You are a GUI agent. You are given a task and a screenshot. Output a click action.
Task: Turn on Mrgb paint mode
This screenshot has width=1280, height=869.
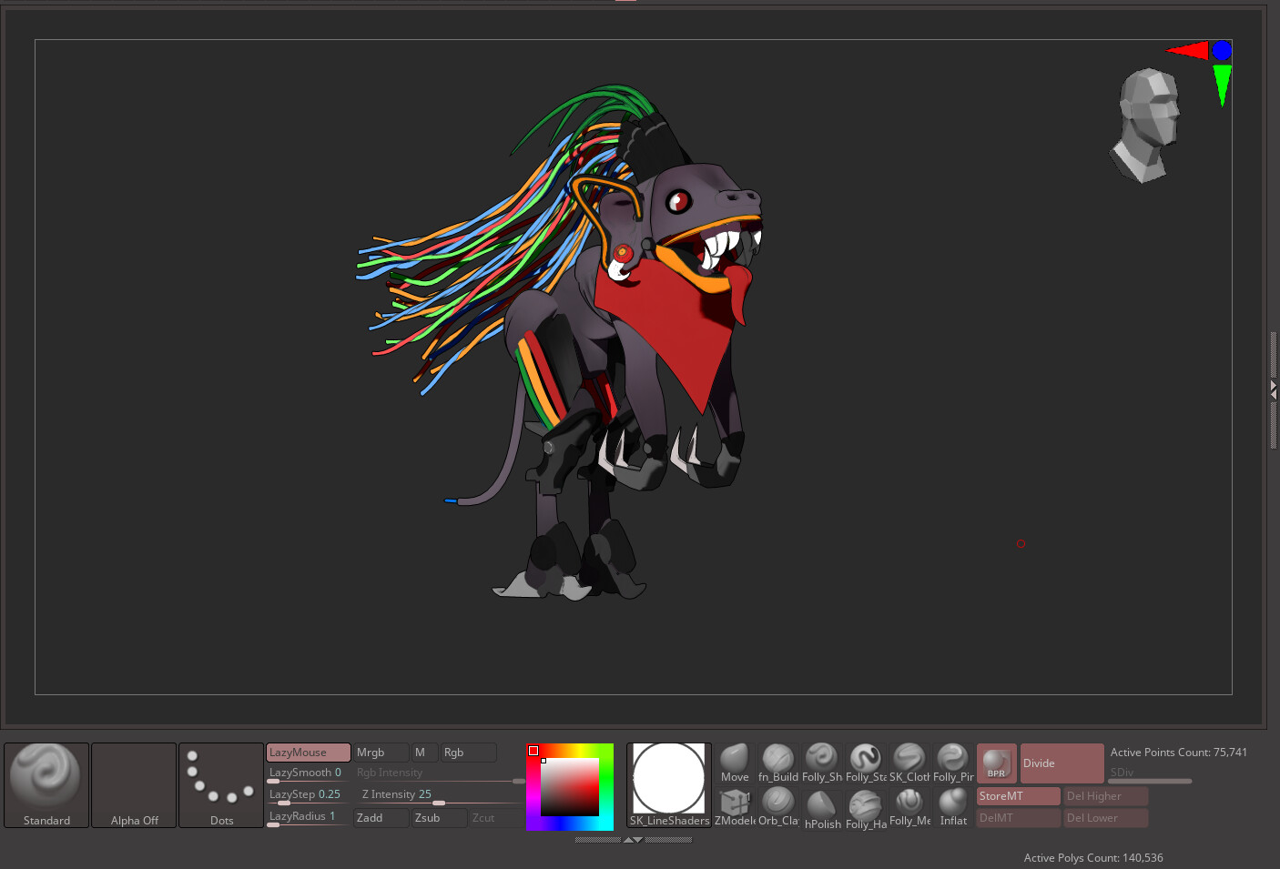point(380,753)
